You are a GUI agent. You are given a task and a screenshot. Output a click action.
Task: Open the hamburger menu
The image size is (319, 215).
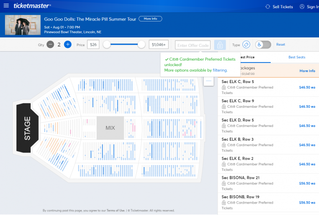point(6,6)
